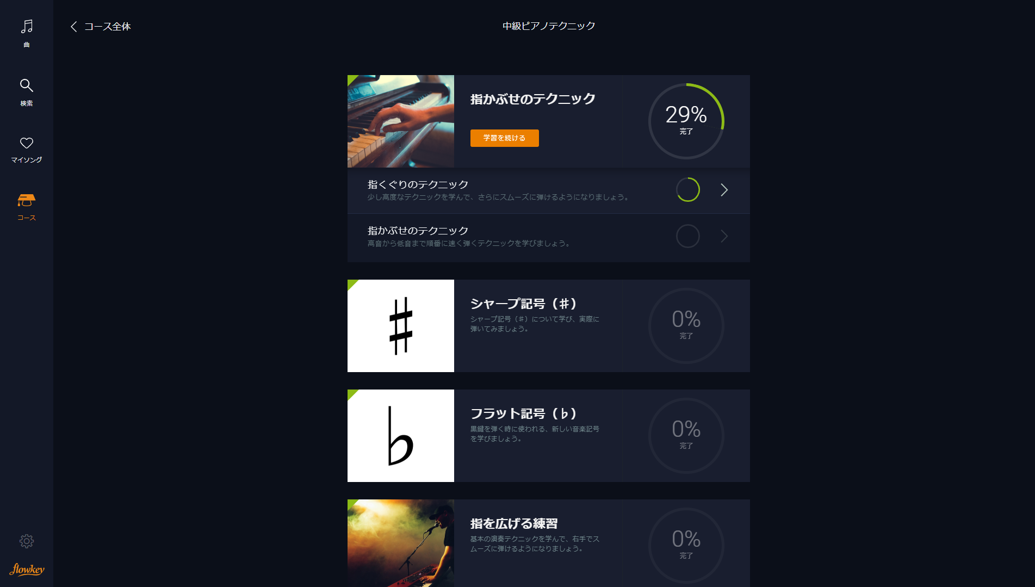Click the 29% 完了 progress circle
The image size is (1035, 587).
(686, 121)
